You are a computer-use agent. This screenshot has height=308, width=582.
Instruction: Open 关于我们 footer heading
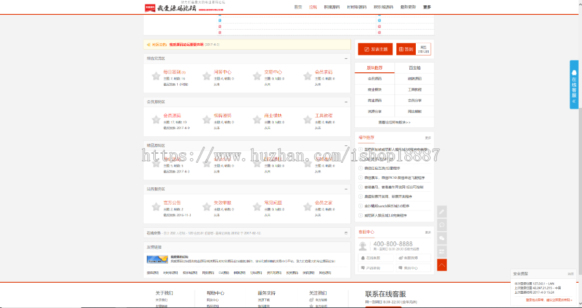pyautogui.click(x=164, y=293)
